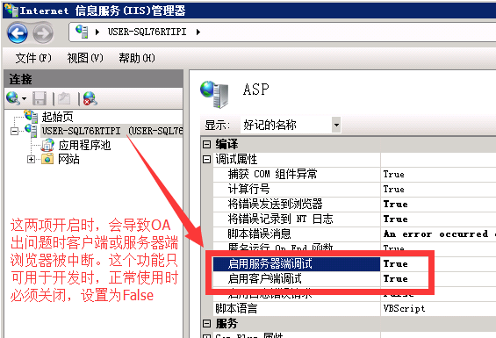Open the 视图(V) menu
This screenshot has height=338, width=496.
[85, 58]
